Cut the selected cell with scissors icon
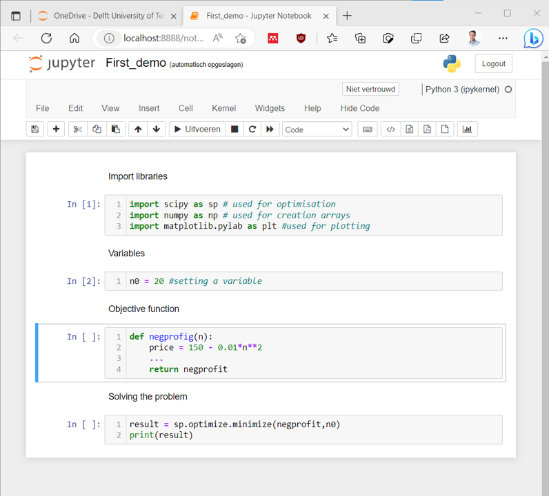Screen dimensions: 549x496 78,129
